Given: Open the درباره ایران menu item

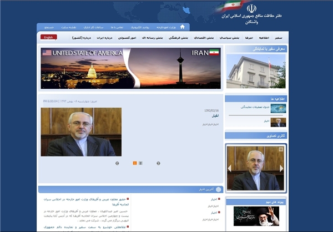Looking at the screenshot, I should tap(104, 38).
